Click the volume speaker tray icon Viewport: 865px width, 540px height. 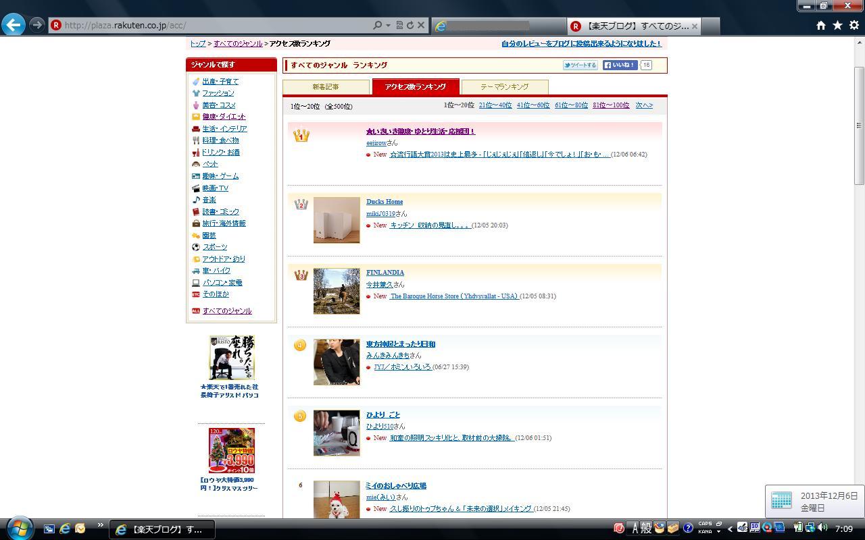(822, 529)
